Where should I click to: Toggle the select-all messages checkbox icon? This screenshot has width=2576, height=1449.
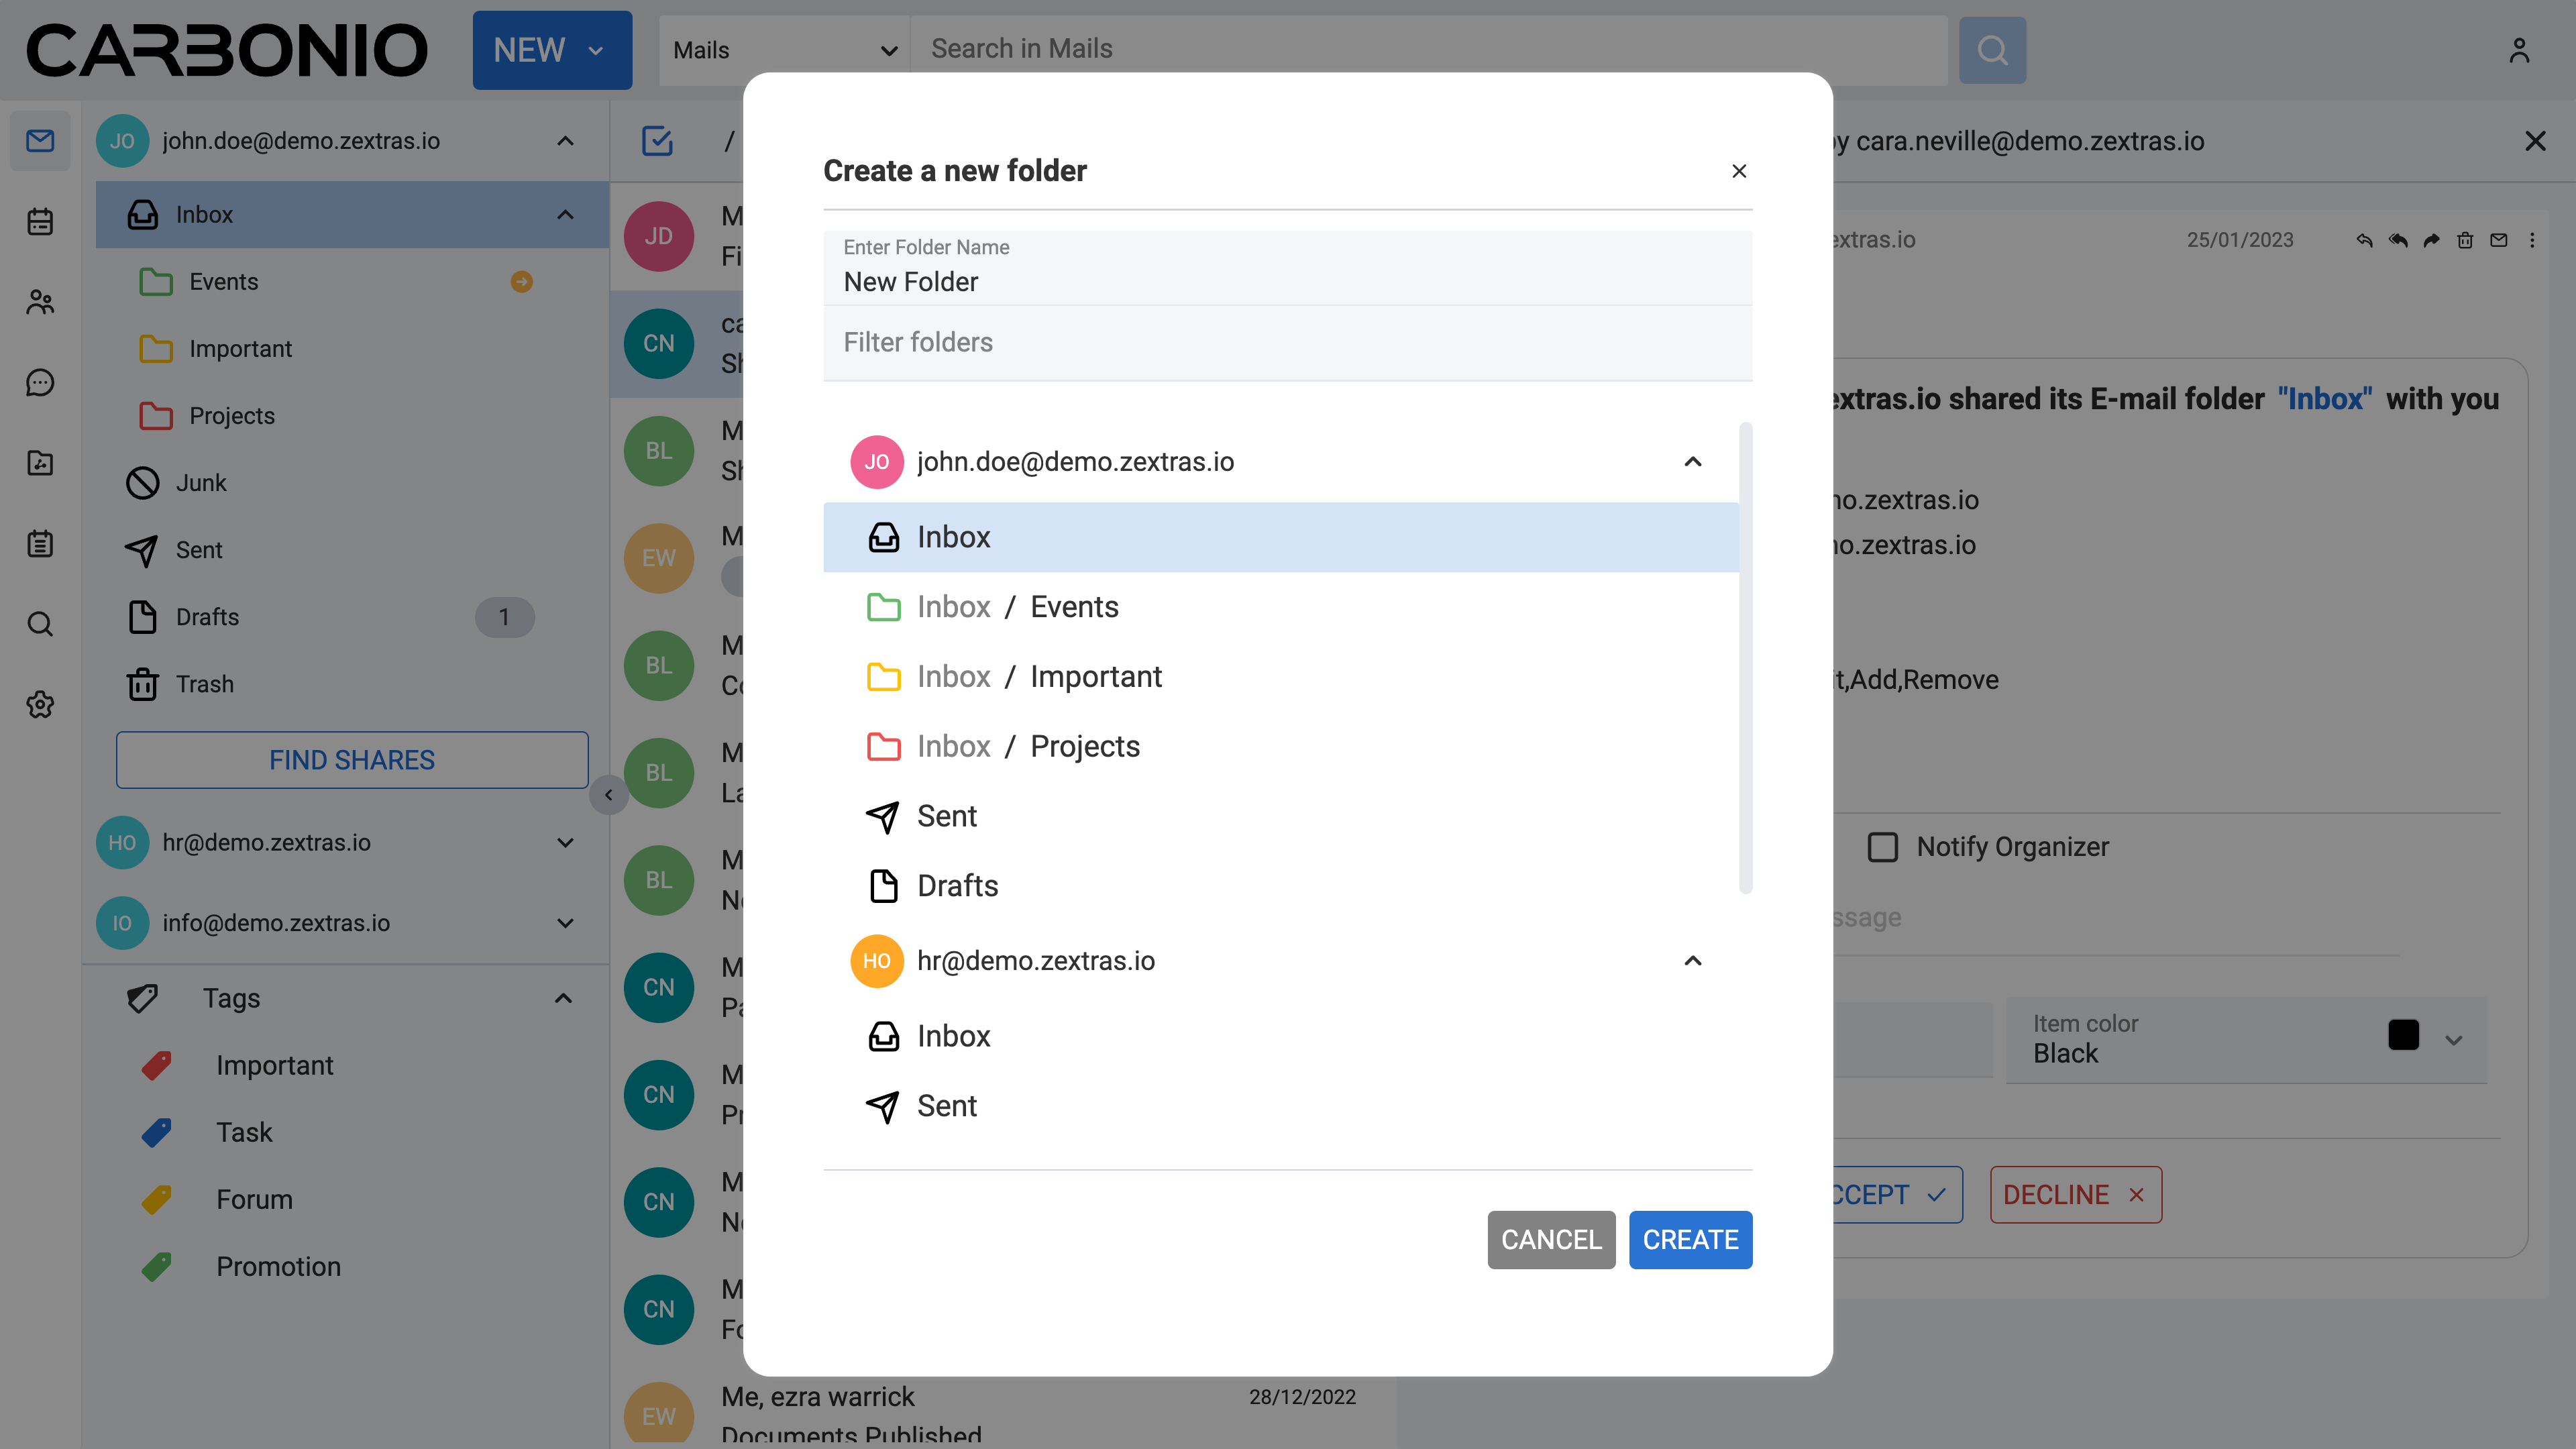[x=657, y=141]
